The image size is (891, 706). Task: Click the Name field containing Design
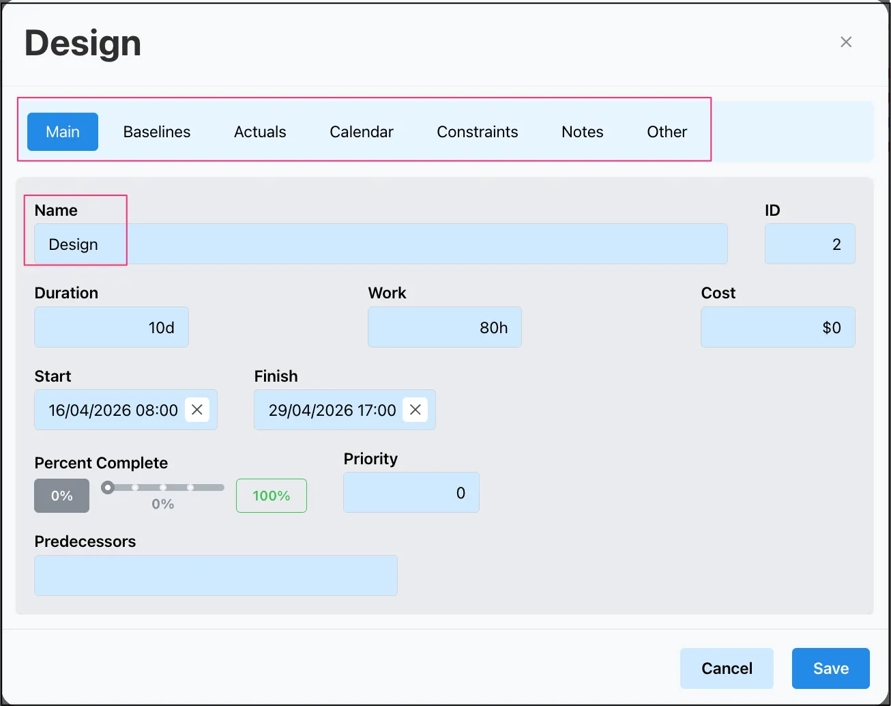pyautogui.click(x=381, y=244)
